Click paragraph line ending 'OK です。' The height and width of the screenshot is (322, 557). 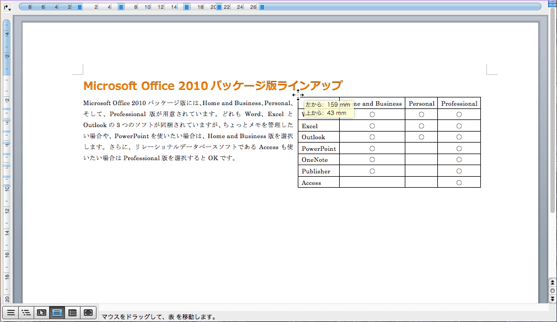pos(160,158)
